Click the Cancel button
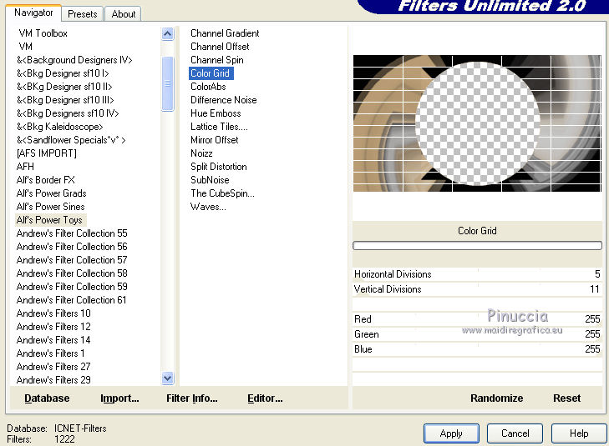 [x=515, y=433]
